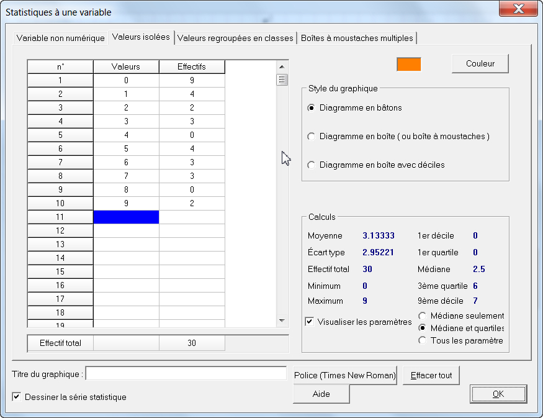The image size is (543, 418).
Task: Open the Police (Times New Roman) font button
Action: pos(344,375)
